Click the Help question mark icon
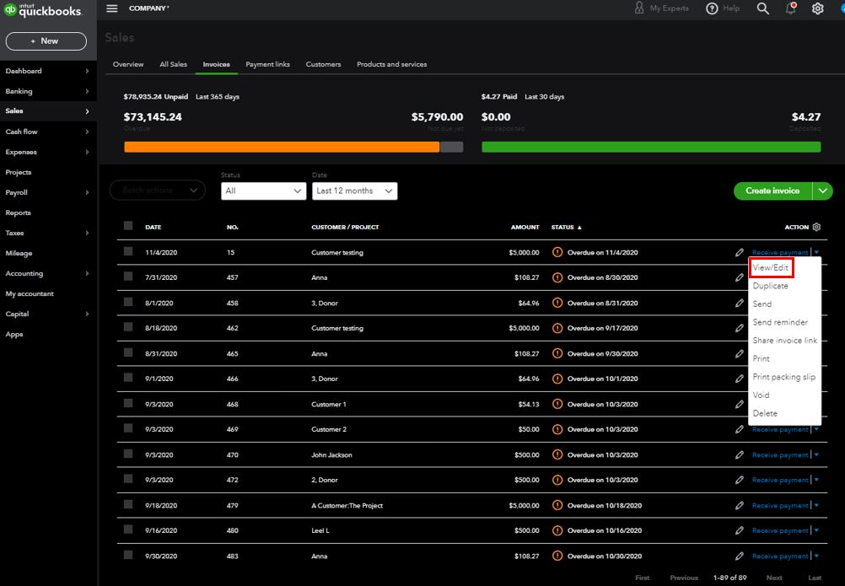The width and height of the screenshot is (845, 586). (x=713, y=8)
